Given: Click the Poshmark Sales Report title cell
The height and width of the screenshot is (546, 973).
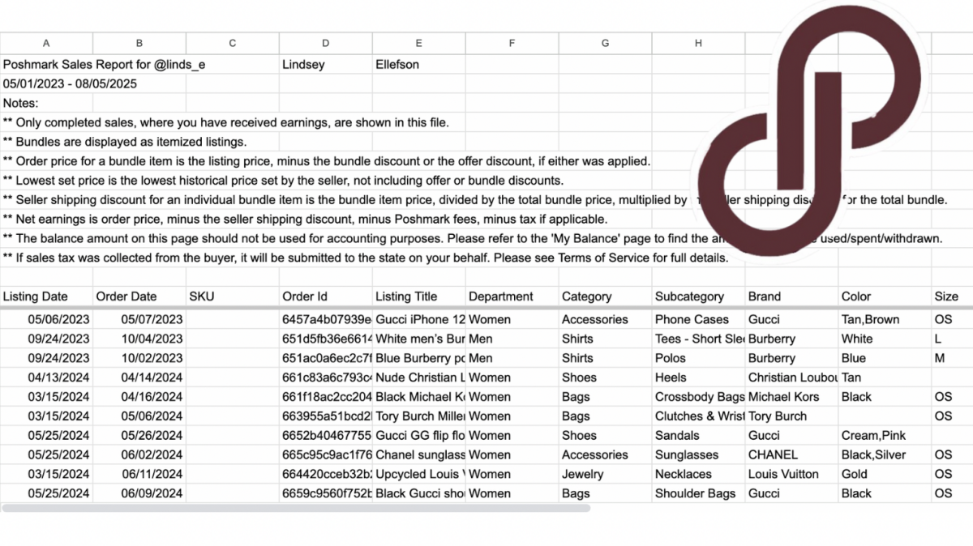Looking at the screenshot, I should [x=105, y=64].
